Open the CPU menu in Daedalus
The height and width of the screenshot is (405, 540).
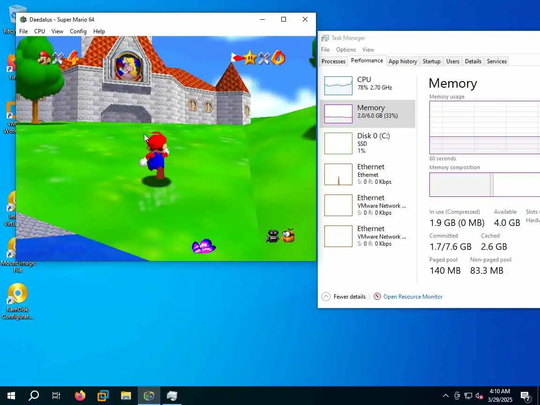[39, 31]
